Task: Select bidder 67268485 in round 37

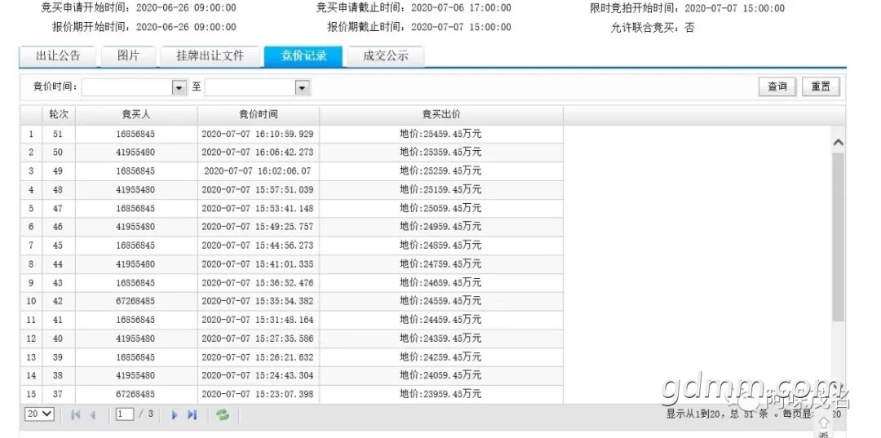Action: click(x=135, y=394)
